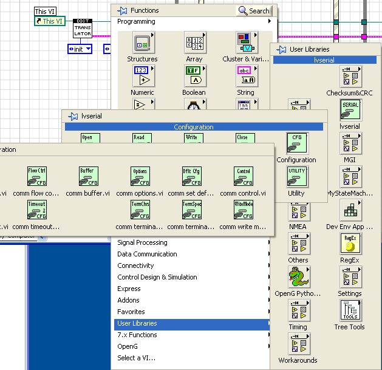Open the Boolean functions palette
The image size is (382, 370).
196,76
